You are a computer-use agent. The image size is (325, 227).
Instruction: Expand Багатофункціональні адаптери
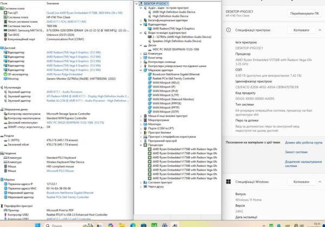point(141,20)
